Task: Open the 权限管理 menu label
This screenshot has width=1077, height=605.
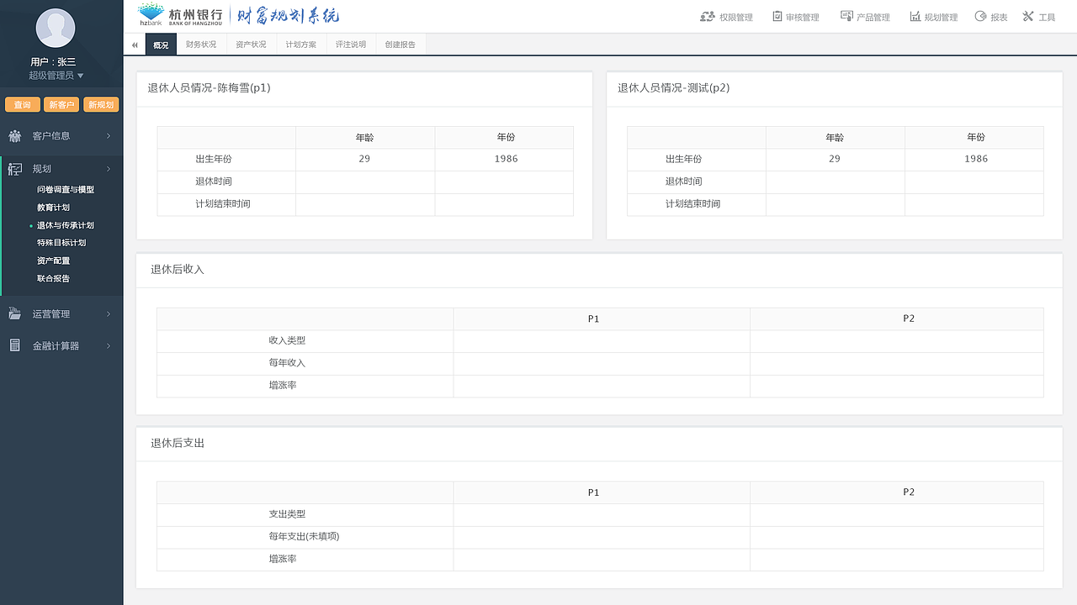Action: 735,17
